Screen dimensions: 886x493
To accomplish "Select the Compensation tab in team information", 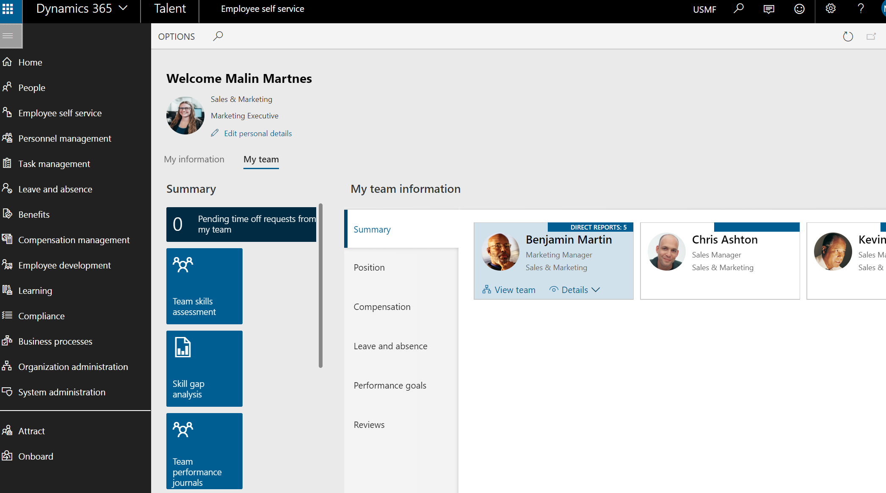I will pyautogui.click(x=382, y=307).
